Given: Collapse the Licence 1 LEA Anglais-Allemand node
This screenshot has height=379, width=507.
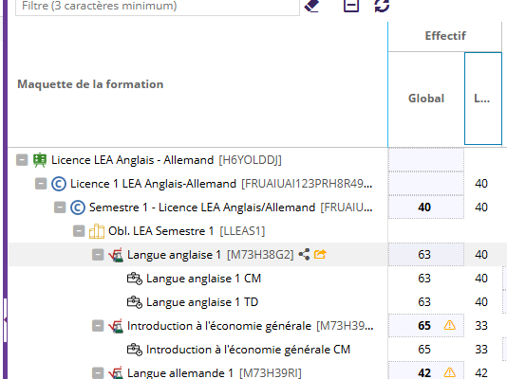Looking at the screenshot, I should (41, 184).
